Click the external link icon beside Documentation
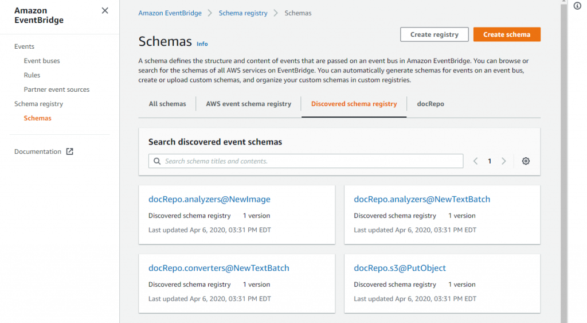The height and width of the screenshot is (323, 587). (69, 151)
